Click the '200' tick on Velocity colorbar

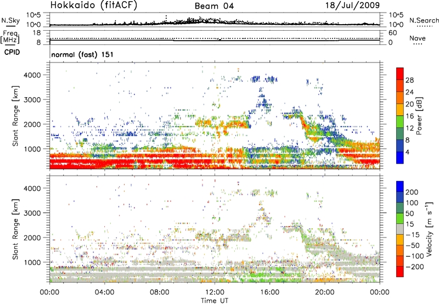click(x=412, y=192)
